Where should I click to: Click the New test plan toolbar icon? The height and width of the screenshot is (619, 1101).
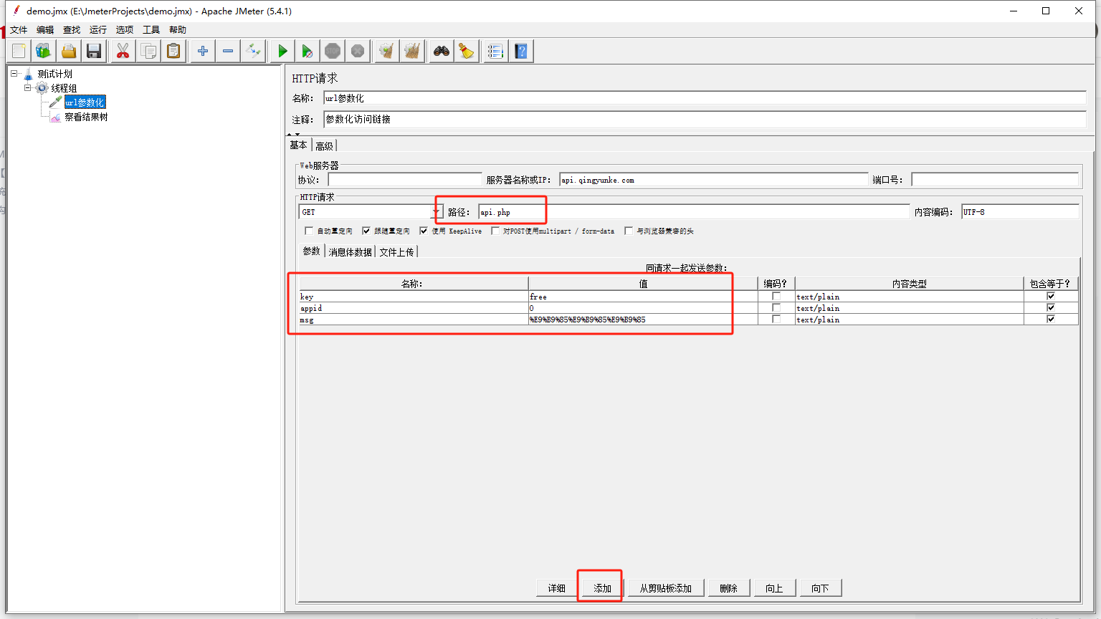tap(19, 51)
